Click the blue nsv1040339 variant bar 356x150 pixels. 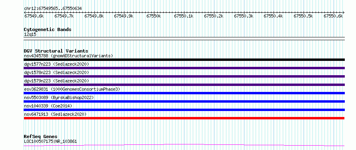[x=184, y=110]
